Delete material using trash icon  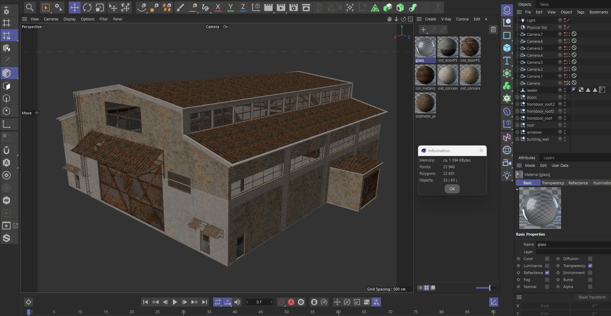493,30
